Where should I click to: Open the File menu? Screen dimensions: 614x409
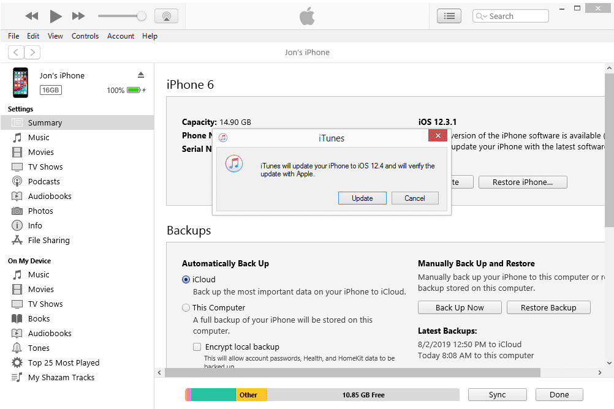13,36
